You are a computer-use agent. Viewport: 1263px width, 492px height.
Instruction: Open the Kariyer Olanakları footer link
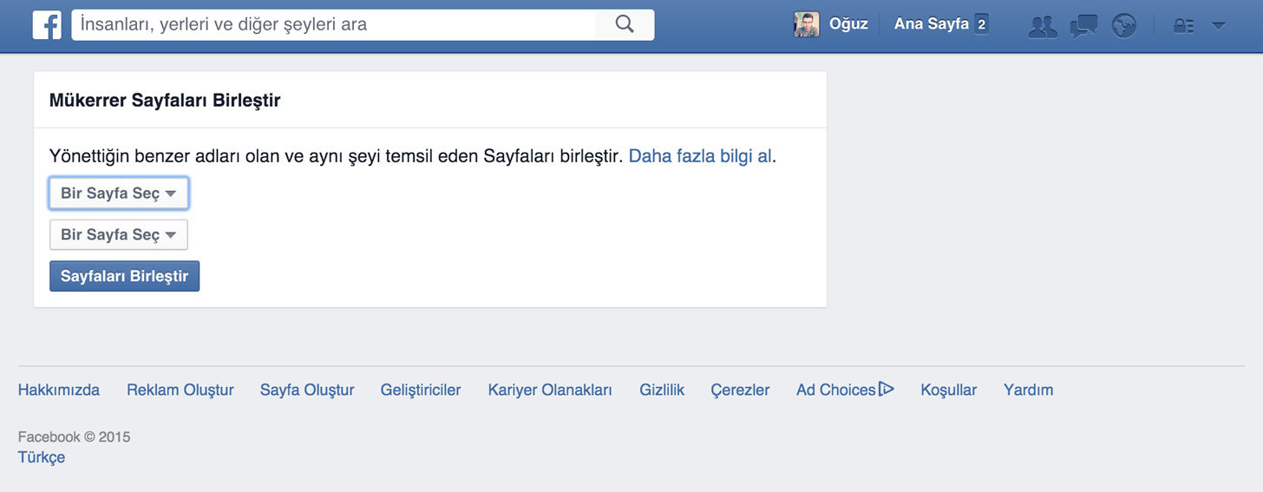tap(550, 390)
